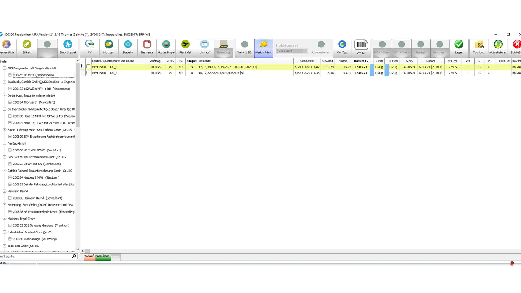Image resolution: width=521 pixels, height=293 pixels.
Task: Toggle the Werk 4 Multi plant button
Action: [264, 48]
